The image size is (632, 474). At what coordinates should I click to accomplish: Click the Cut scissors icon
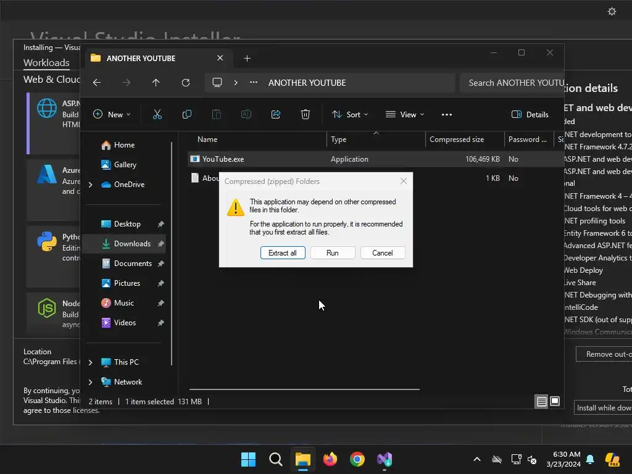tap(157, 114)
